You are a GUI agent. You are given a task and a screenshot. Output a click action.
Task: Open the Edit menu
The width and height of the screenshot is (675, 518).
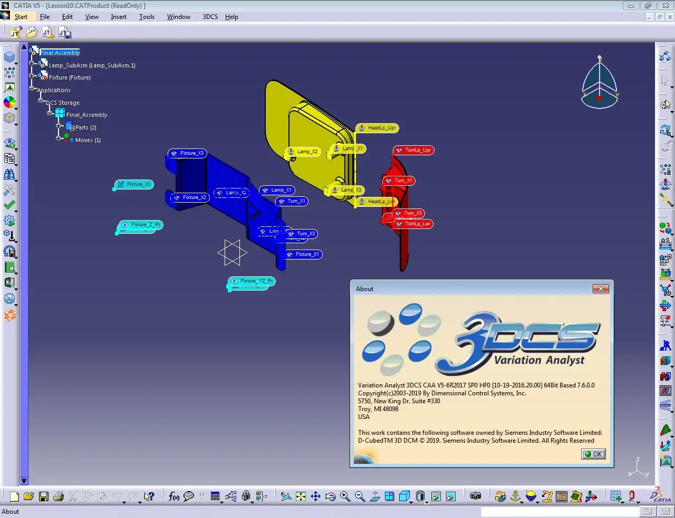point(67,17)
